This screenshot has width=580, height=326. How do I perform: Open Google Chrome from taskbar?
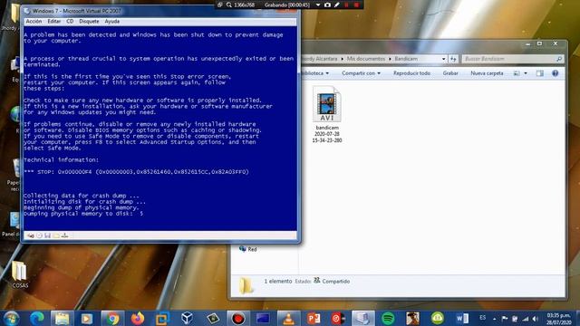pyautogui.click(x=112, y=318)
